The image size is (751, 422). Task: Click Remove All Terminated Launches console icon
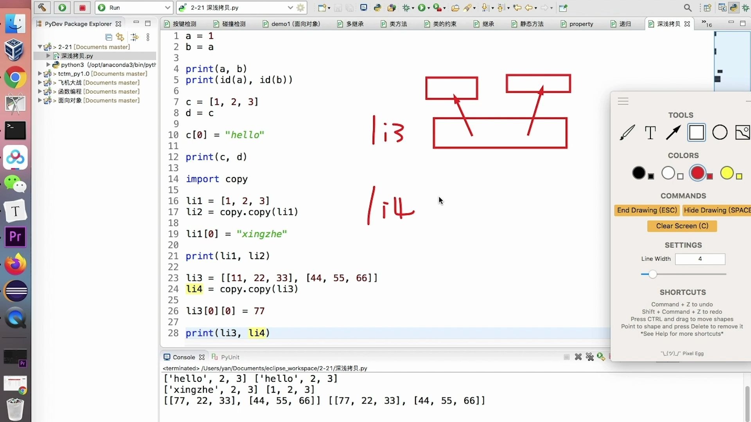point(589,357)
